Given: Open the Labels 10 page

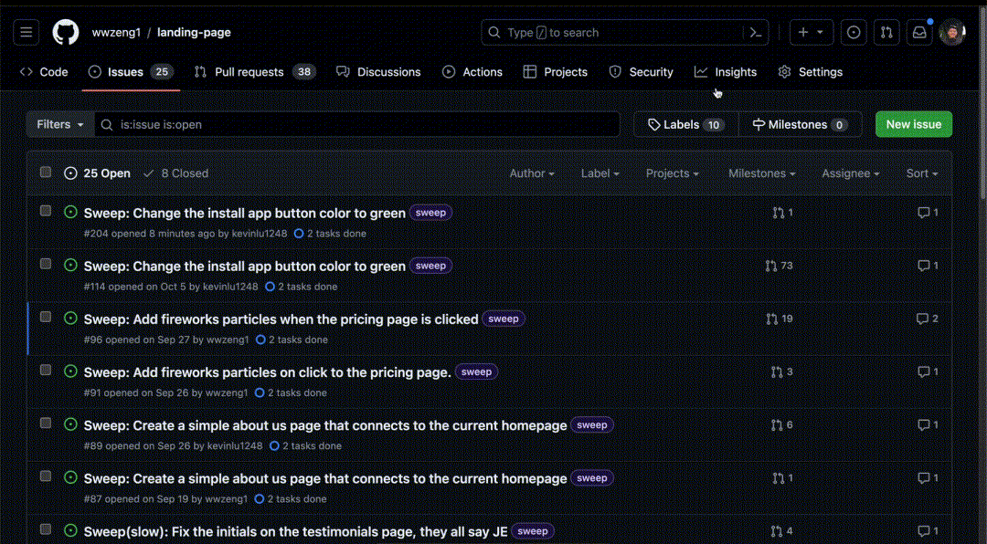Looking at the screenshot, I should point(686,124).
